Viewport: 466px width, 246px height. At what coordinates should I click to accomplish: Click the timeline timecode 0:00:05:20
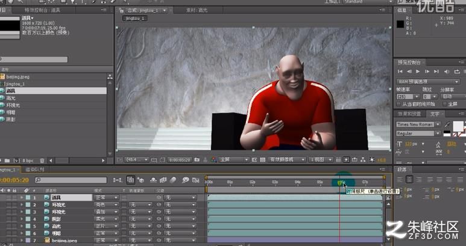(14, 180)
